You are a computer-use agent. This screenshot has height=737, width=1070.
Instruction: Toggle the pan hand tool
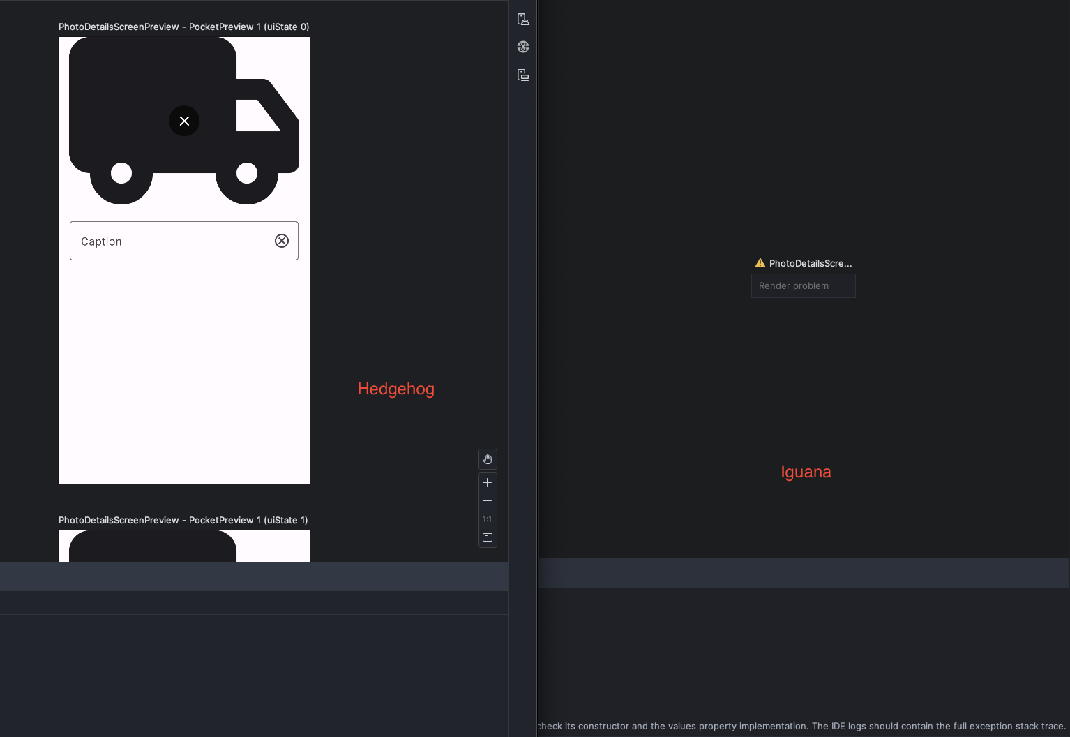tap(488, 459)
